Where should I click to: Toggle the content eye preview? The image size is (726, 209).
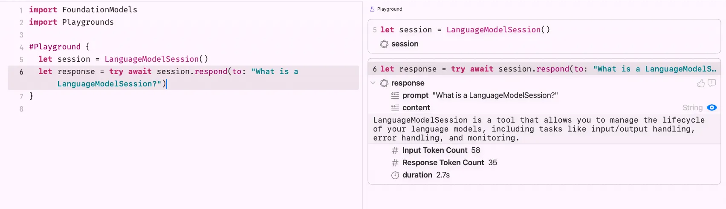[x=712, y=108]
